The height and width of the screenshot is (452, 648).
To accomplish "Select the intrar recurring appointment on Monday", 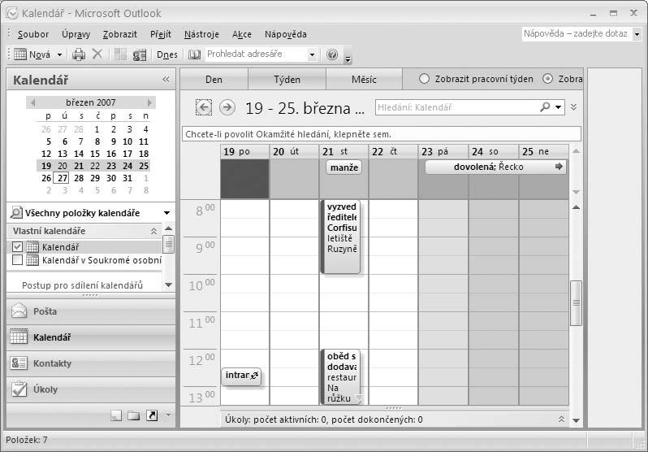I will [x=241, y=376].
